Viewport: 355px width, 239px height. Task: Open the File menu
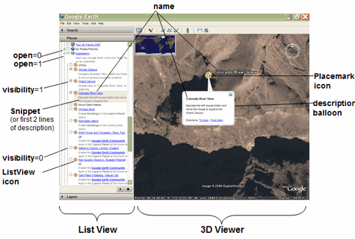pos(63,23)
